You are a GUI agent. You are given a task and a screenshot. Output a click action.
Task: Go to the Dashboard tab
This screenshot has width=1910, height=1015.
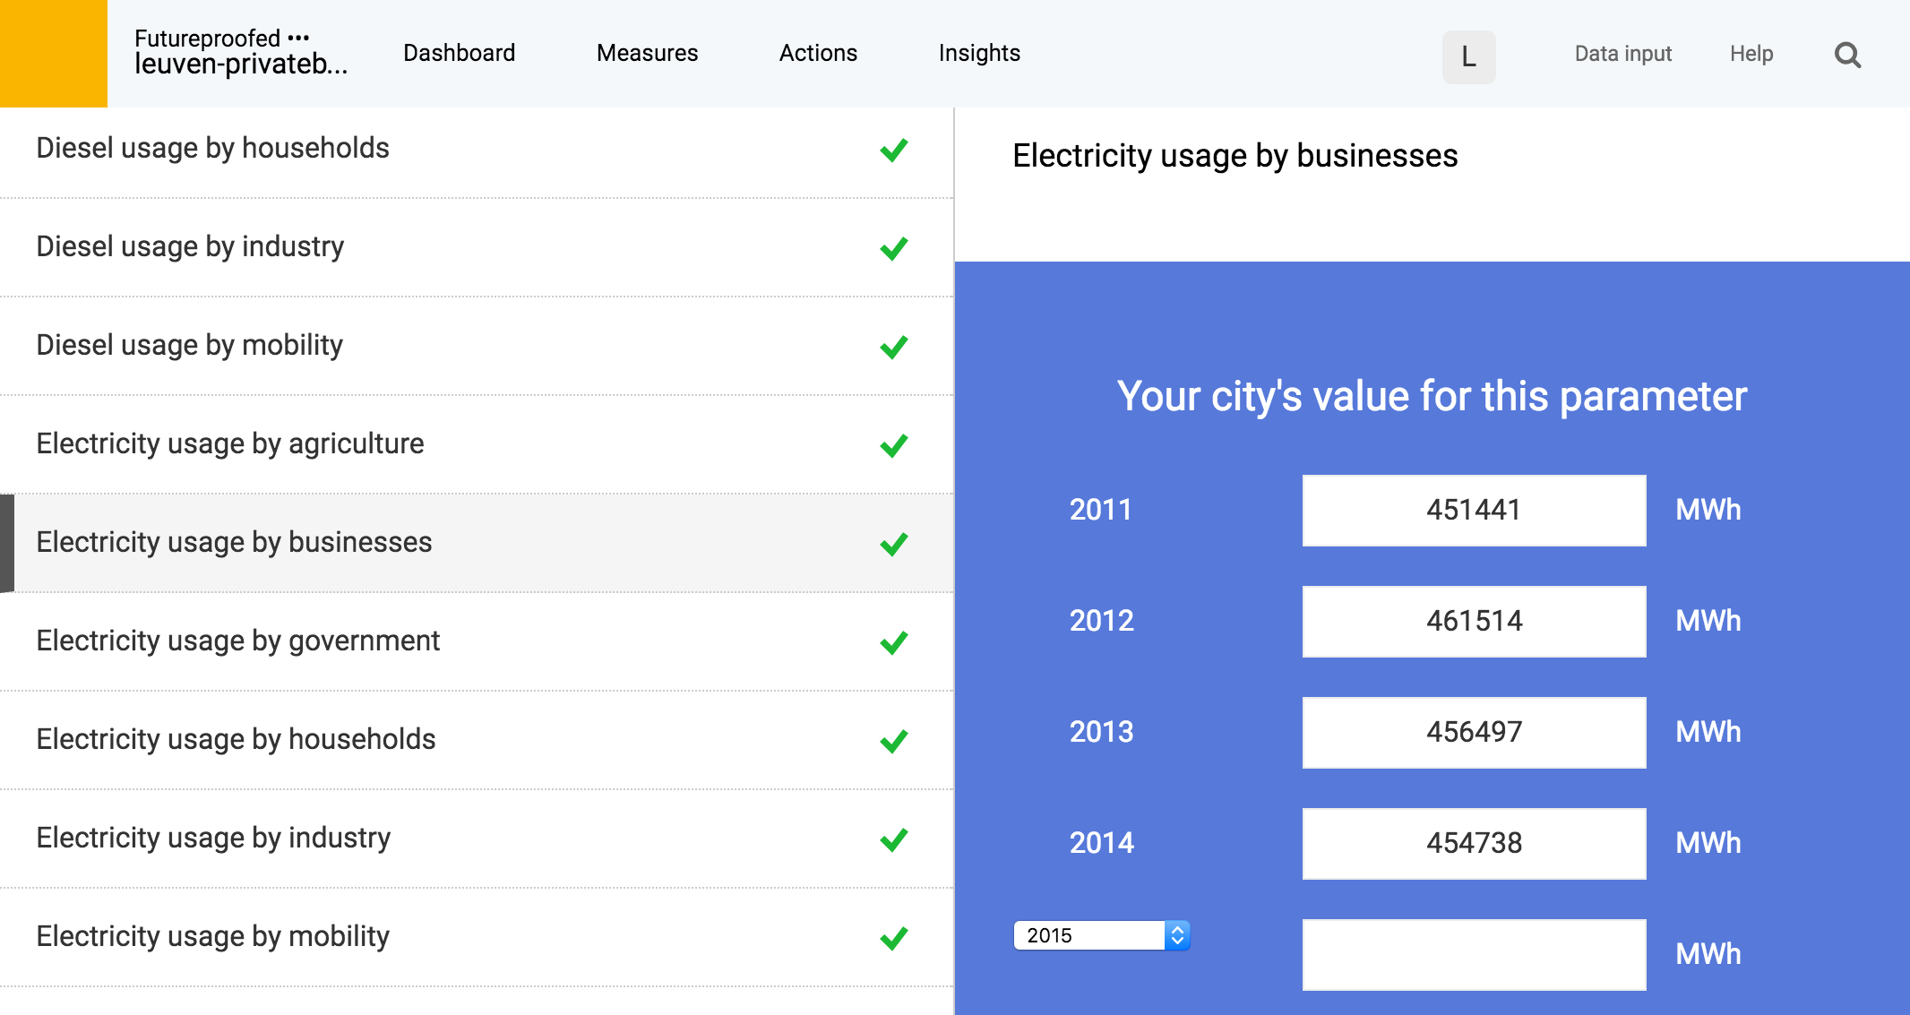(459, 53)
